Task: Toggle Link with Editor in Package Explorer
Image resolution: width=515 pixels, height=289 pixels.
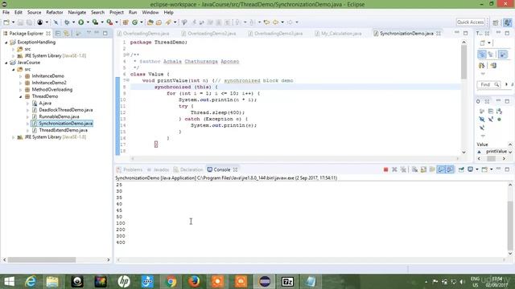Action: (x=67, y=34)
